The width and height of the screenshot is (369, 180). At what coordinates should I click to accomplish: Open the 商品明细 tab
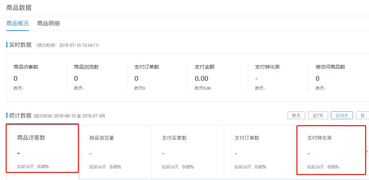point(49,24)
